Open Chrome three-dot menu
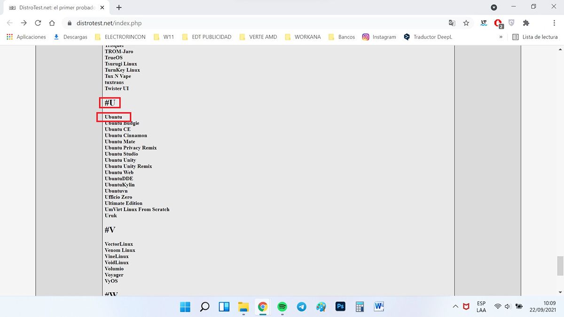This screenshot has width=564, height=317. [x=555, y=23]
